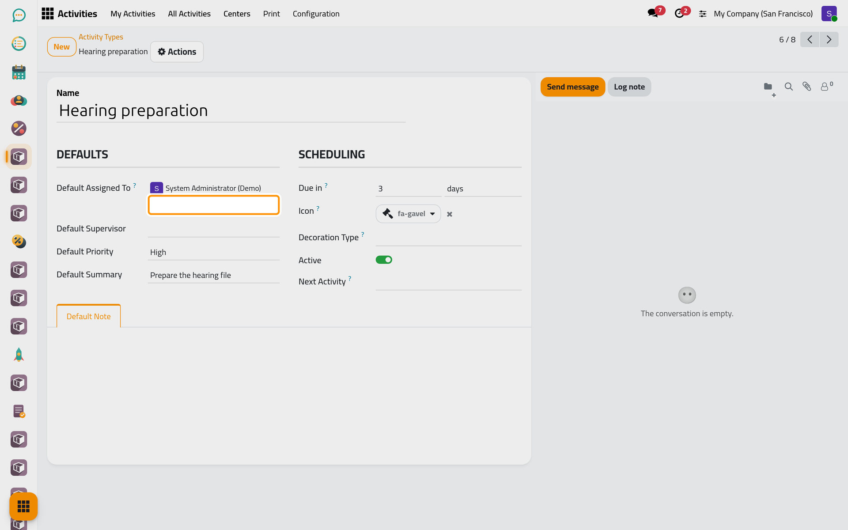
Task: Attach files using the paperclip icon
Action: (x=807, y=87)
